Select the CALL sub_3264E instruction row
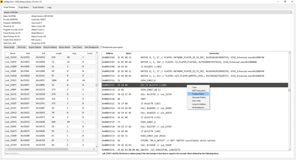This screenshot has width=296, height=160. pos(195,145)
